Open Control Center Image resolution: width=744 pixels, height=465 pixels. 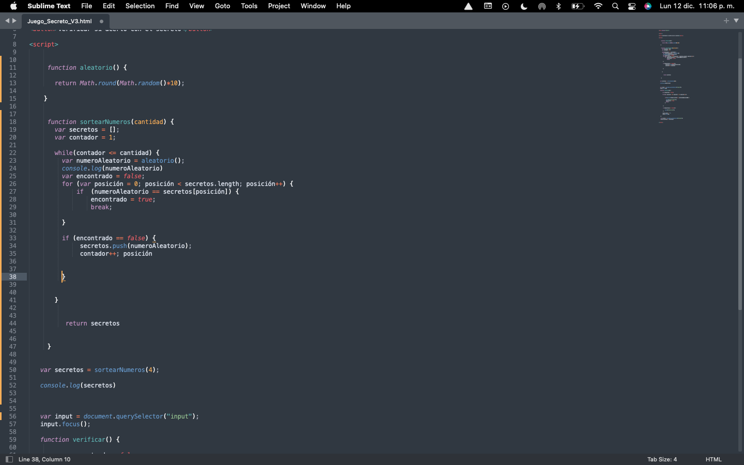tap(632, 6)
